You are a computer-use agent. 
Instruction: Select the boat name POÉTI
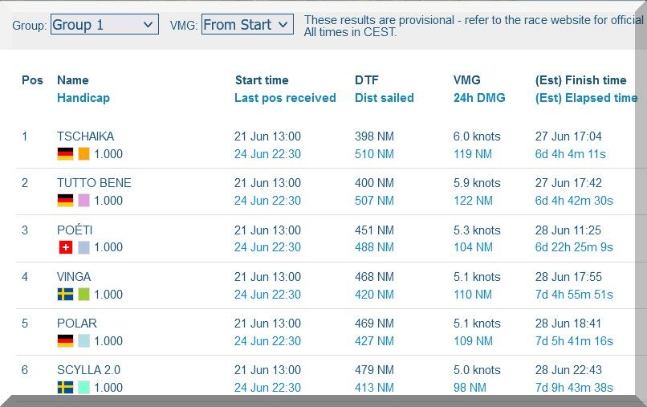(75, 230)
